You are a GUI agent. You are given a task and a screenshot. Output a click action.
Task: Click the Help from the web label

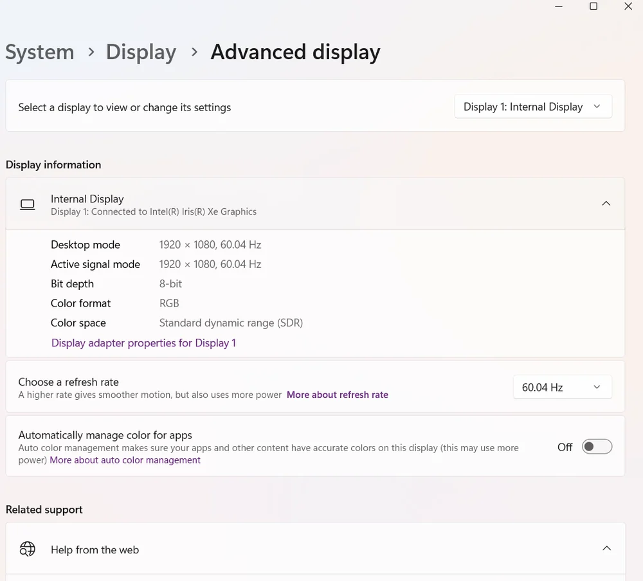pyautogui.click(x=95, y=550)
